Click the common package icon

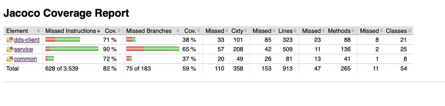10,59
